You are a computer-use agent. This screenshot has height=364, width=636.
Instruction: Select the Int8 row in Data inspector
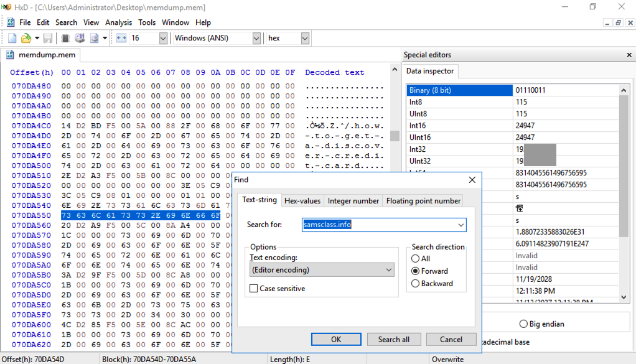(513, 102)
